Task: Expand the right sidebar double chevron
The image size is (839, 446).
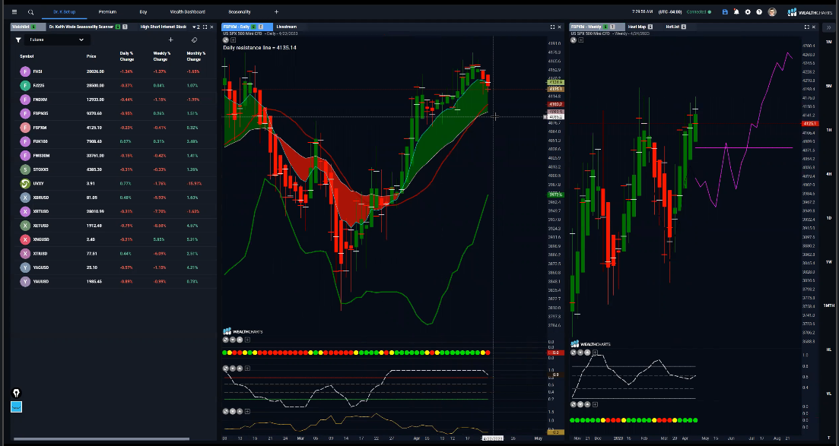Action: coord(829,27)
